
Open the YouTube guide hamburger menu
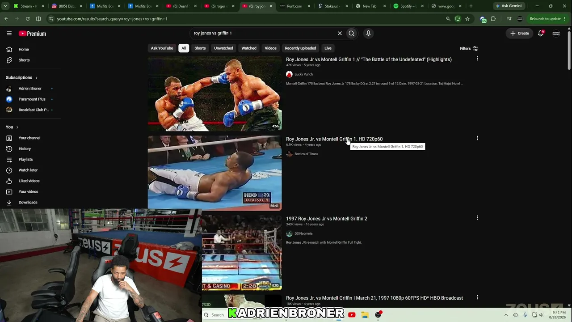[9, 34]
